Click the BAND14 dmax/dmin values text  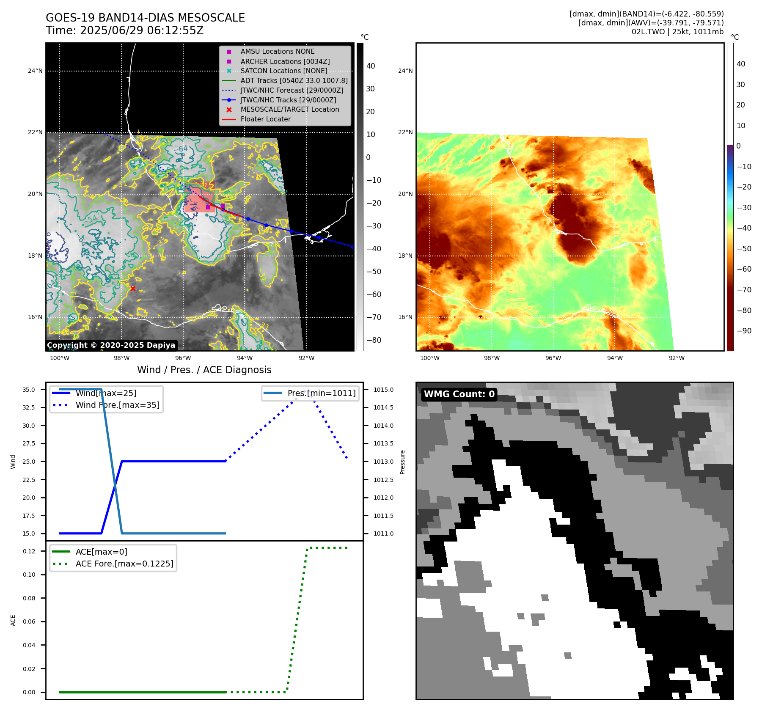(x=646, y=14)
